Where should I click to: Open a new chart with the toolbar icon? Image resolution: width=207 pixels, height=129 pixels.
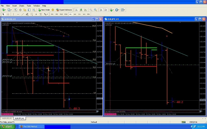(x=3, y=10)
